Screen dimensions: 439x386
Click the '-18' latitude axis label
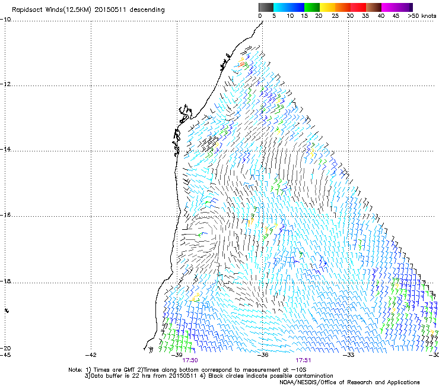click(5, 281)
